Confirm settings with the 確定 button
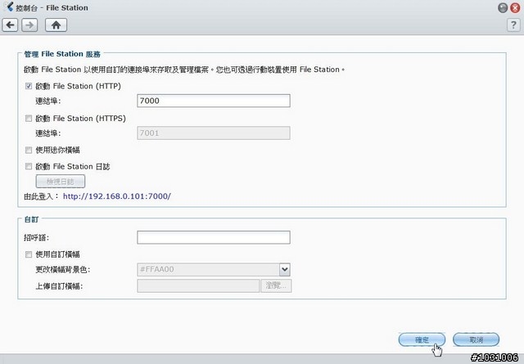Viewport: 524px width, 364px height. pyautogui.click(x=422, y=339)
